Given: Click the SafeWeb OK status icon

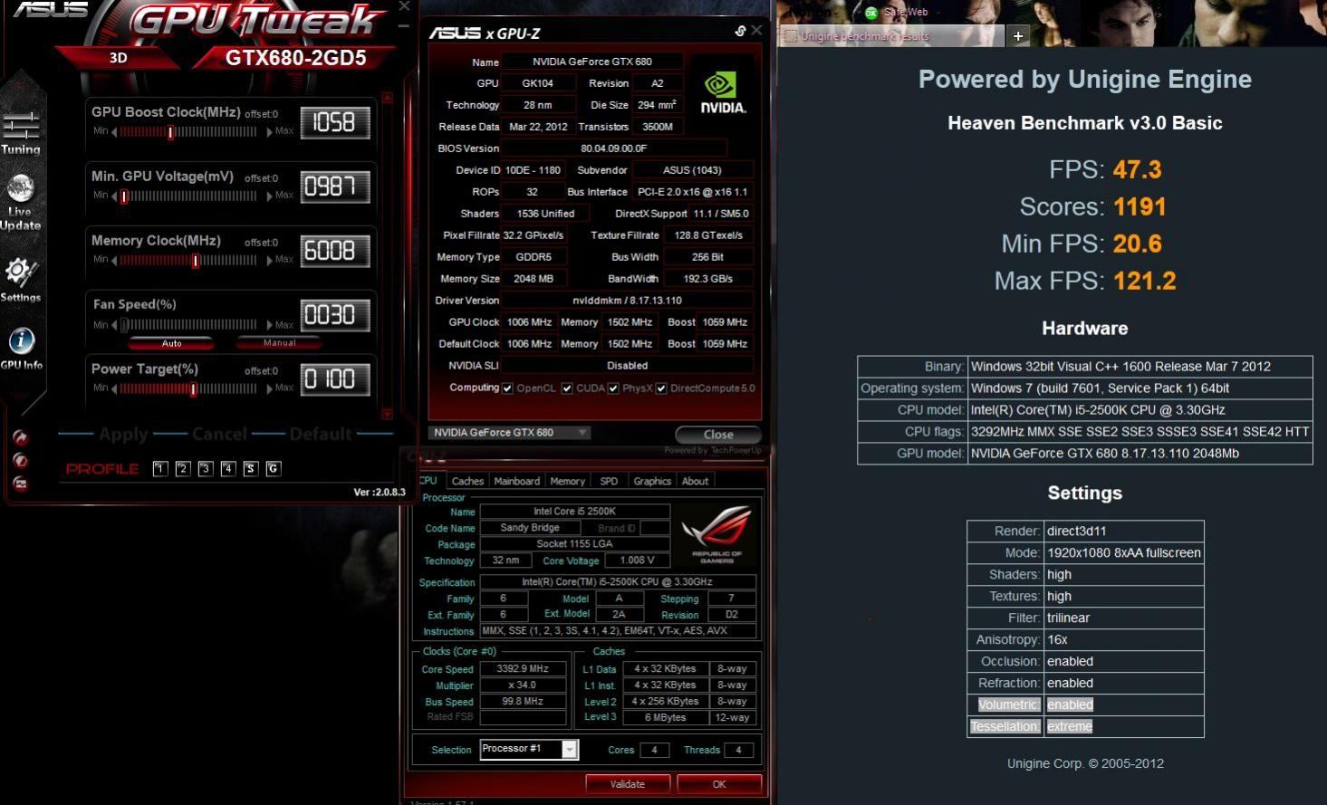Looking at the screenshot, I should tap(870, 13).
